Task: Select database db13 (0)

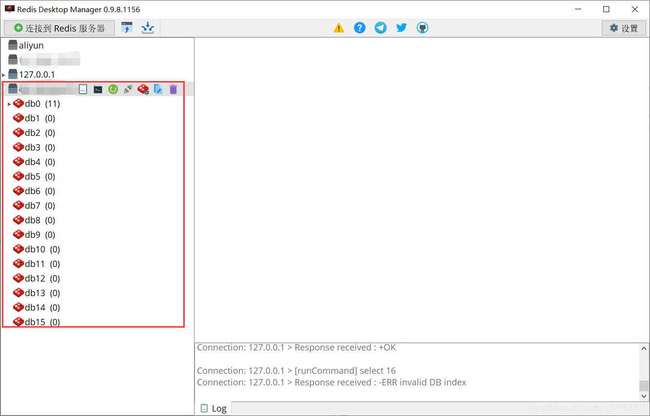Action: (42, 293)
